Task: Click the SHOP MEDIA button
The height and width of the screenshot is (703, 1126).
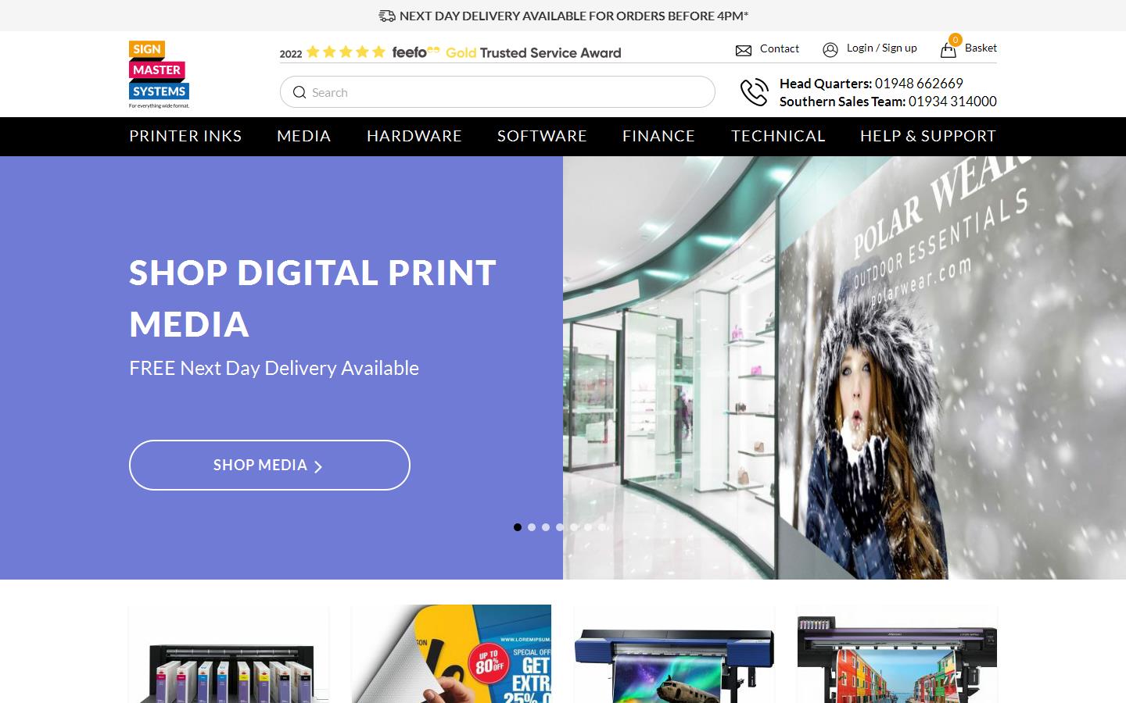Action: (x=269, y=465)
